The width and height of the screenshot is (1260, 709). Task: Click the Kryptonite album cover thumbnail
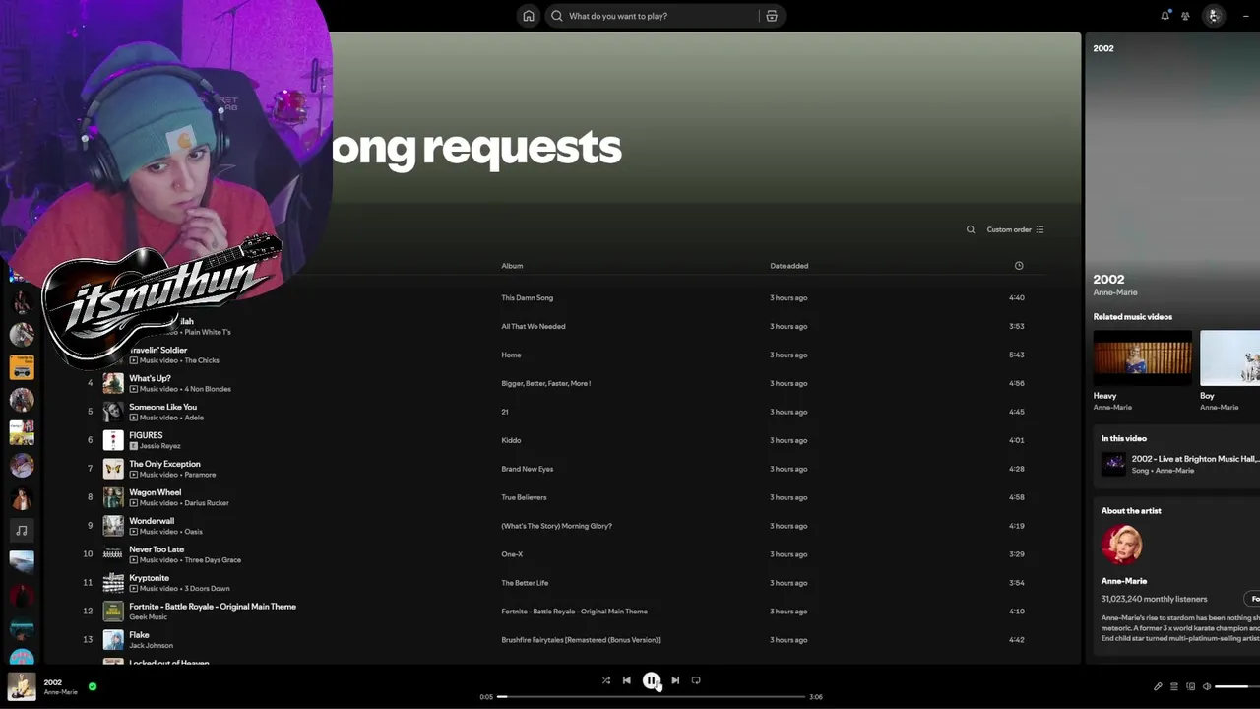tap(113, 583)
